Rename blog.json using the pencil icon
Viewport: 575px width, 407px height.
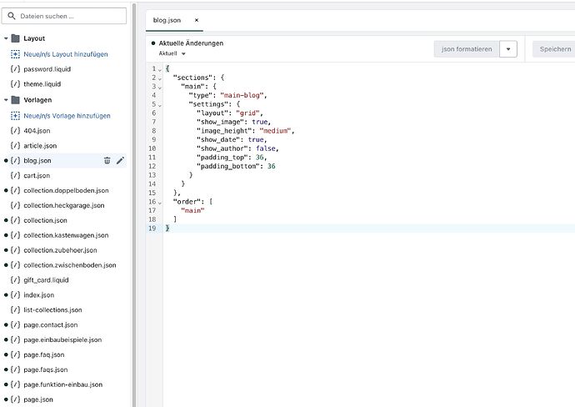pyautogui.click(x=120, y=160)
